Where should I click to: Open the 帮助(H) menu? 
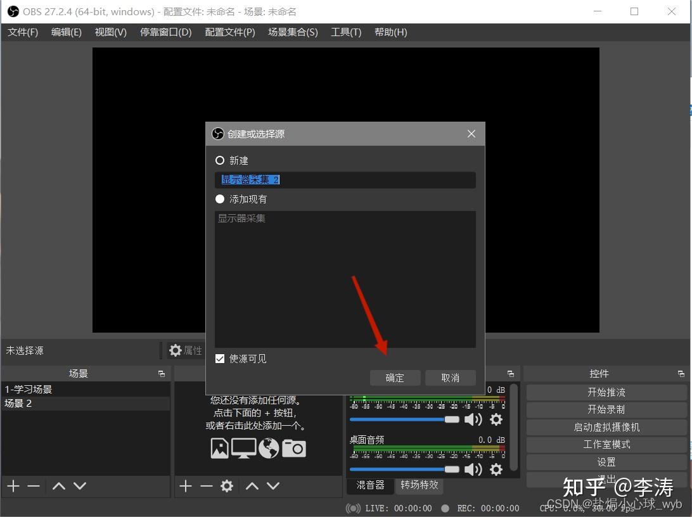pos(391,32)
